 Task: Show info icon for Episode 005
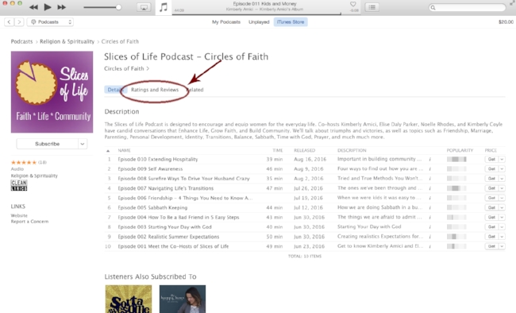tap(429, 207)
